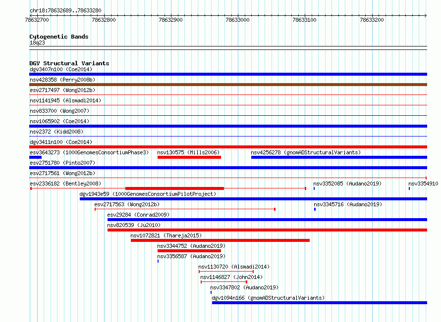Click the Cytogenetic Bands track heading
This screenshot has height=322, width=441.
pyautogui.click(x=59, y=37)
